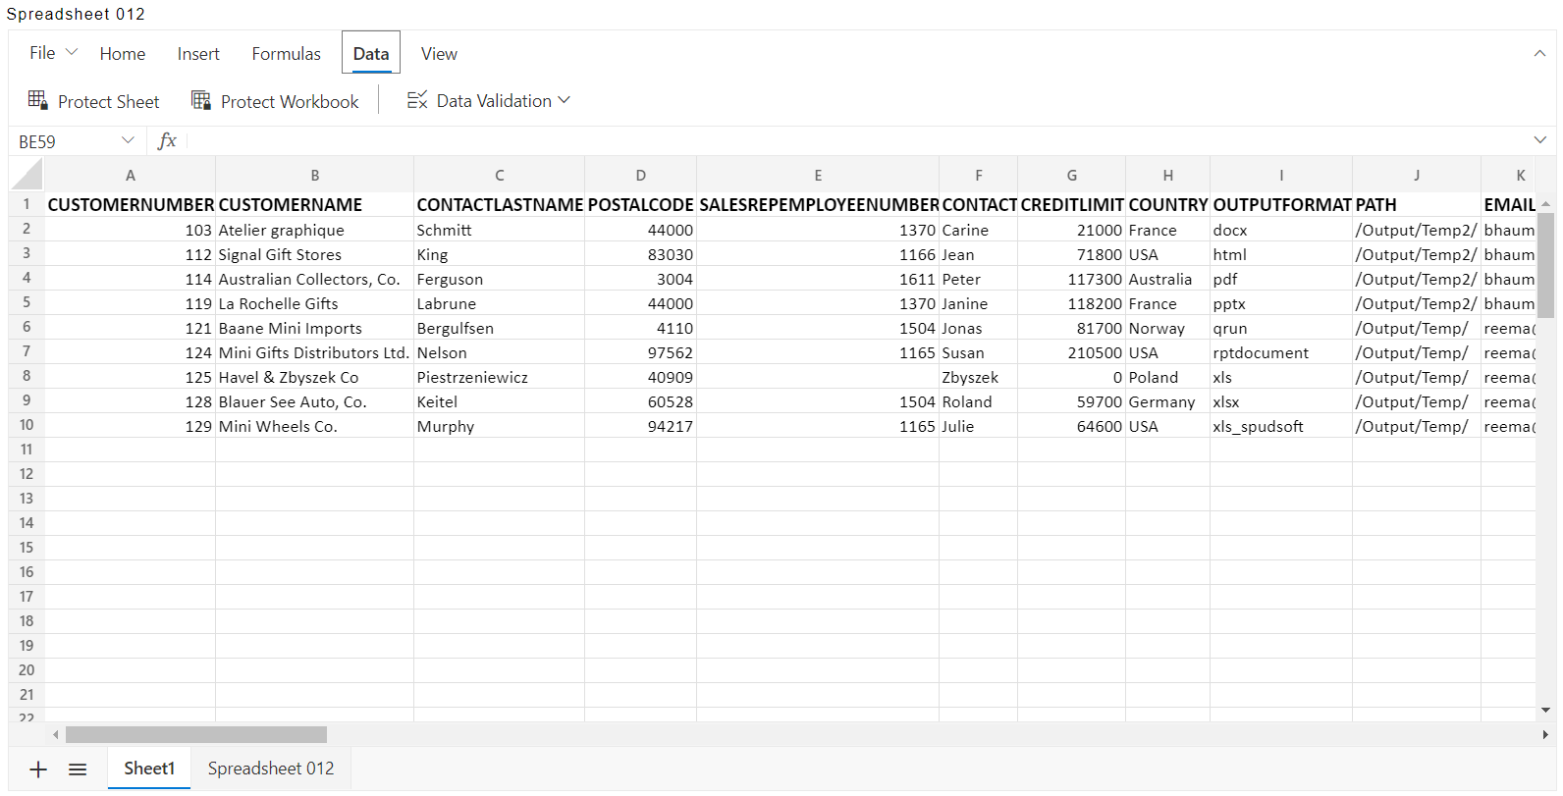The height and width of the screenshot is (796, 1563).
Task: Select the output format cell 'pptx'
Action: [1281, 303]
